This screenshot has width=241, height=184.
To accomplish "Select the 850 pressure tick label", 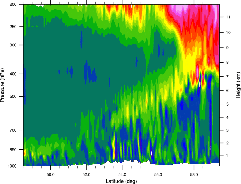I will (x=13, y=150).
